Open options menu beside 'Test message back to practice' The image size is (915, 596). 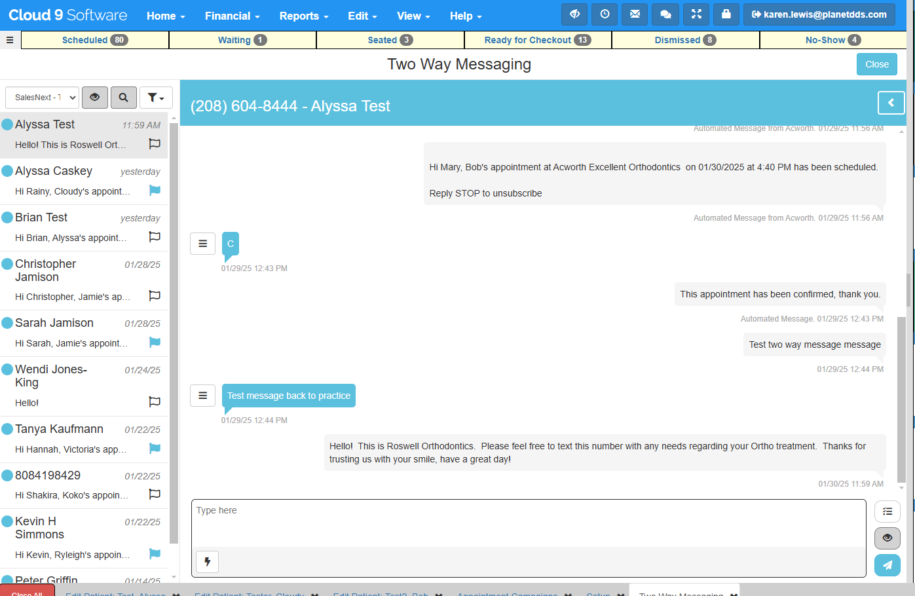[x=203, y=396]
